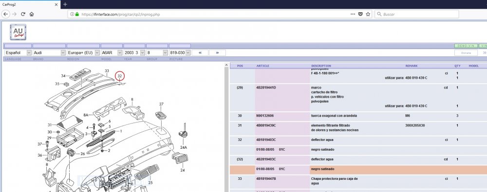487x192 pixels.
Task: Click position '(32)' in the parts list
Action: point(240,159)
